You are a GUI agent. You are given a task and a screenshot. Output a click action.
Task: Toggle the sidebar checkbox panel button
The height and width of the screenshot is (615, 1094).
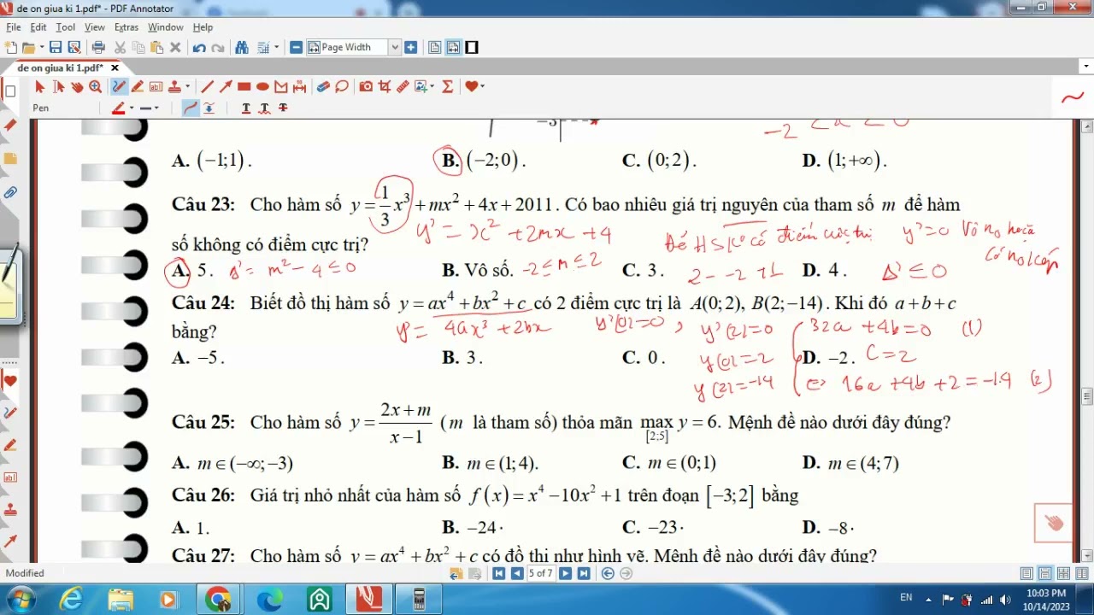coord(10,91)
